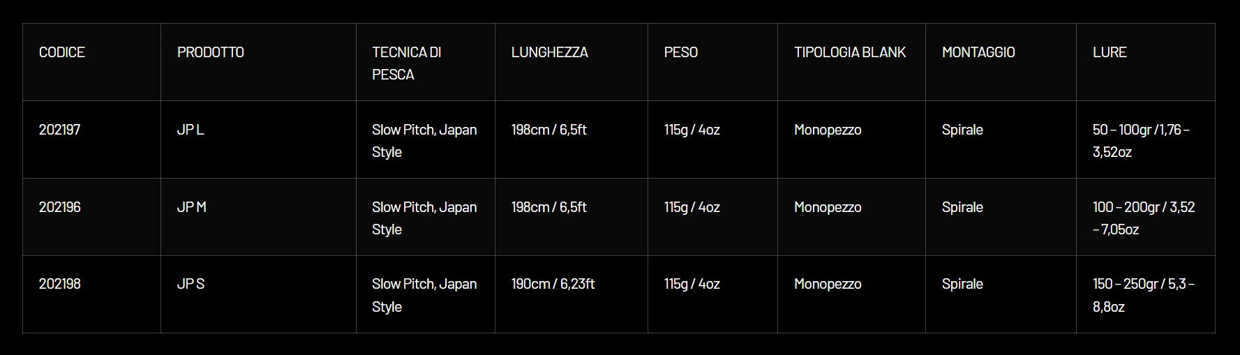Select product code 202197
Image resolution: width=1240 pixels, height=355 pixels.
[60, 130]
